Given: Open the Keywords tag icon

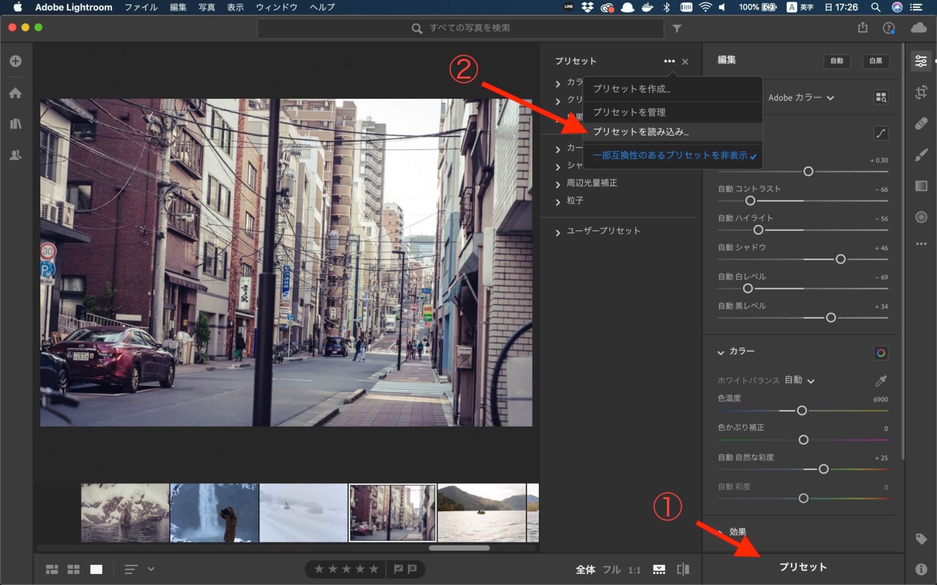Looking at the screenshot, I should coord(921,539).
